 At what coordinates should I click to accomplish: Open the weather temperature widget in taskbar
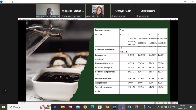148,107
